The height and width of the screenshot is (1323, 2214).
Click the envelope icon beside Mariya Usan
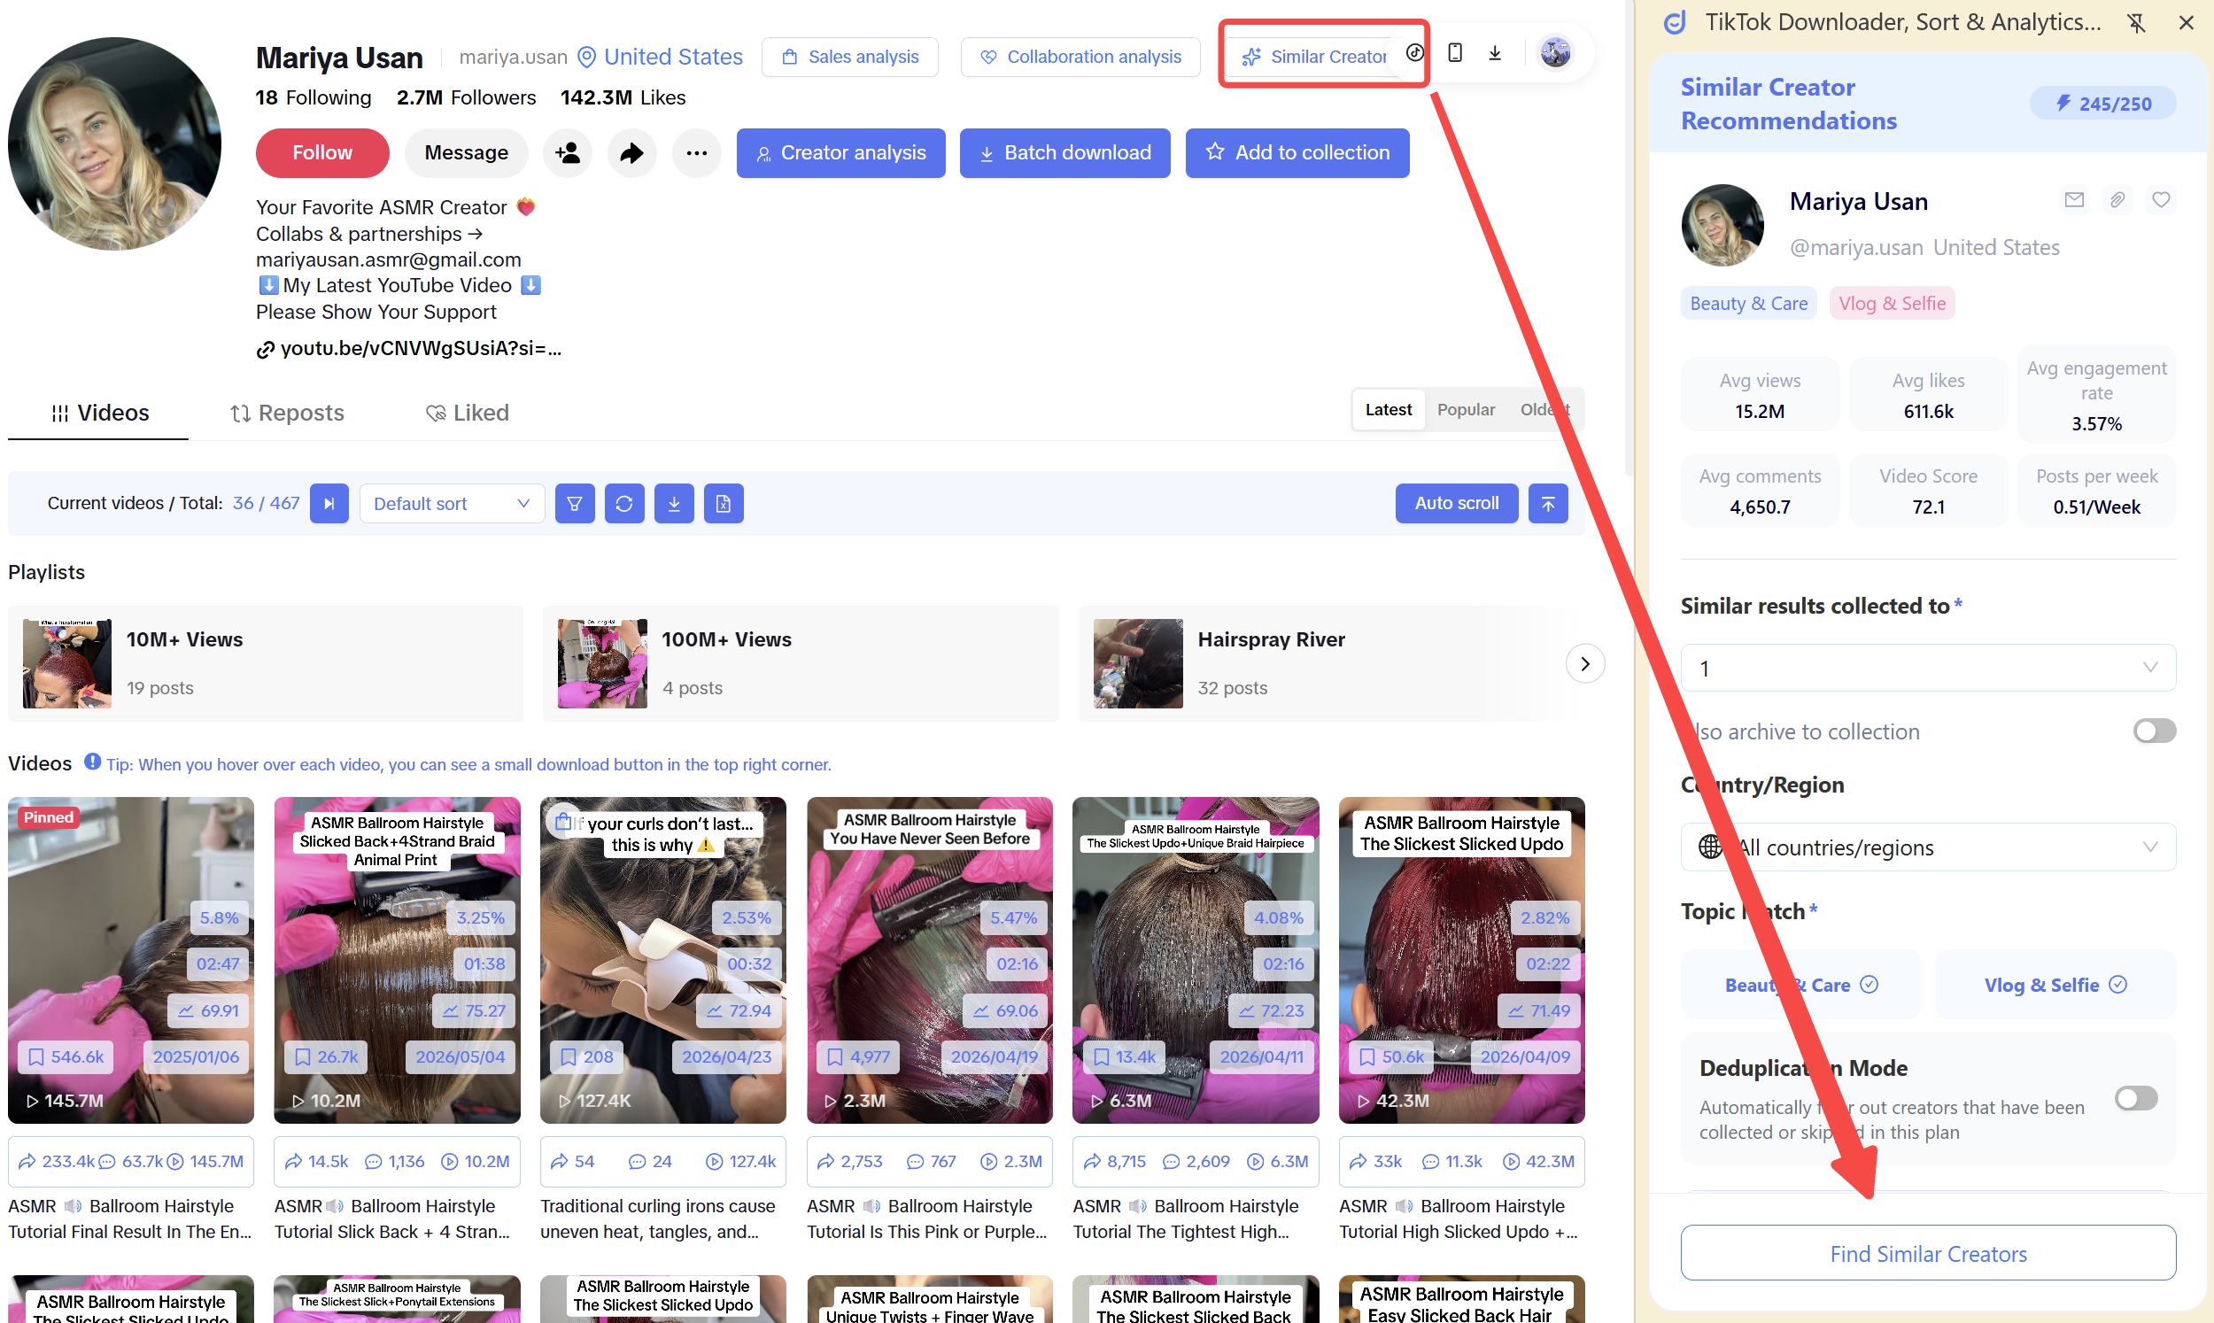click(x=2074, y=200)
